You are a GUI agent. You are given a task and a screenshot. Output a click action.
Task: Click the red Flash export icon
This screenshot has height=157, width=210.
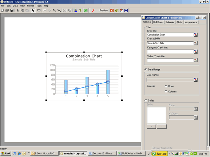[93, 10]
